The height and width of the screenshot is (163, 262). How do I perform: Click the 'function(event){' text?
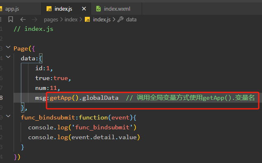[108, 117]
